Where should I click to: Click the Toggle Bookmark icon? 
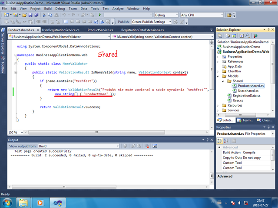(x=66, y=22)
